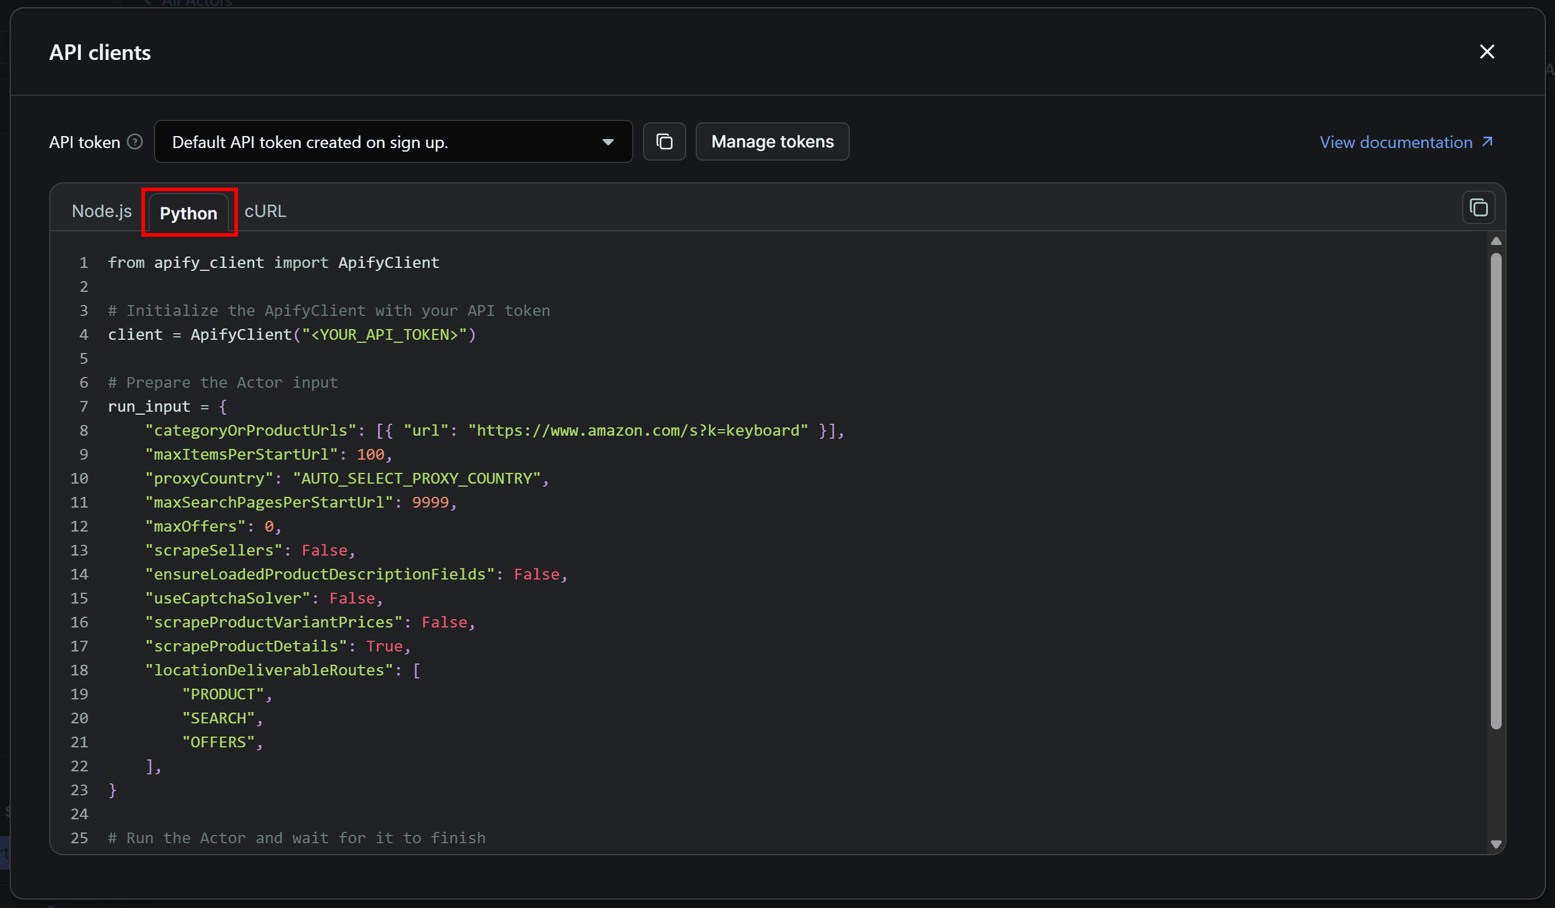This screenshot has height=908, width=1555.
Task: Copy the code snippet to clipboard
Action: pyautogui.click(x=1478, y=207)
